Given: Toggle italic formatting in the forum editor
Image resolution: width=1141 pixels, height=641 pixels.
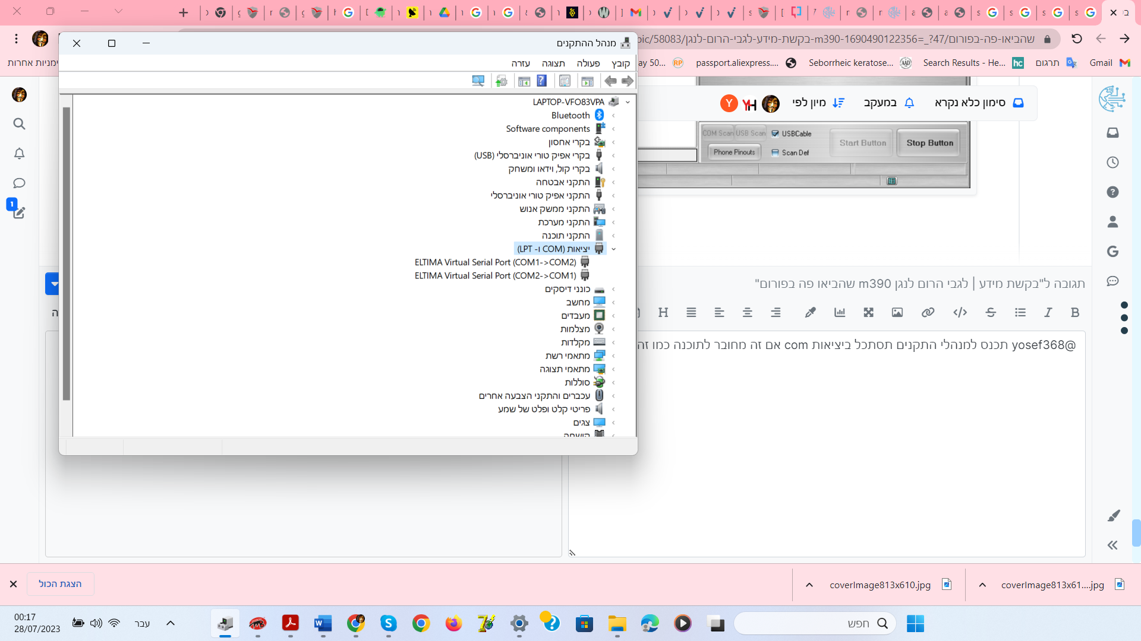Looking at the screenshot, I should [1048, 313].
